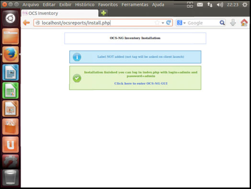Open the mail indicator in top panel
The height and width of the screenshot is (189, 251).
click(x=200, y=5)
